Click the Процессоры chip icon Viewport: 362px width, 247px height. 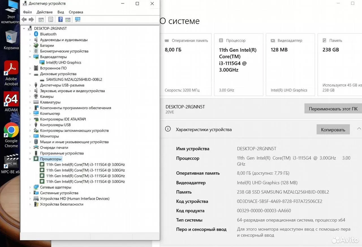36,159
